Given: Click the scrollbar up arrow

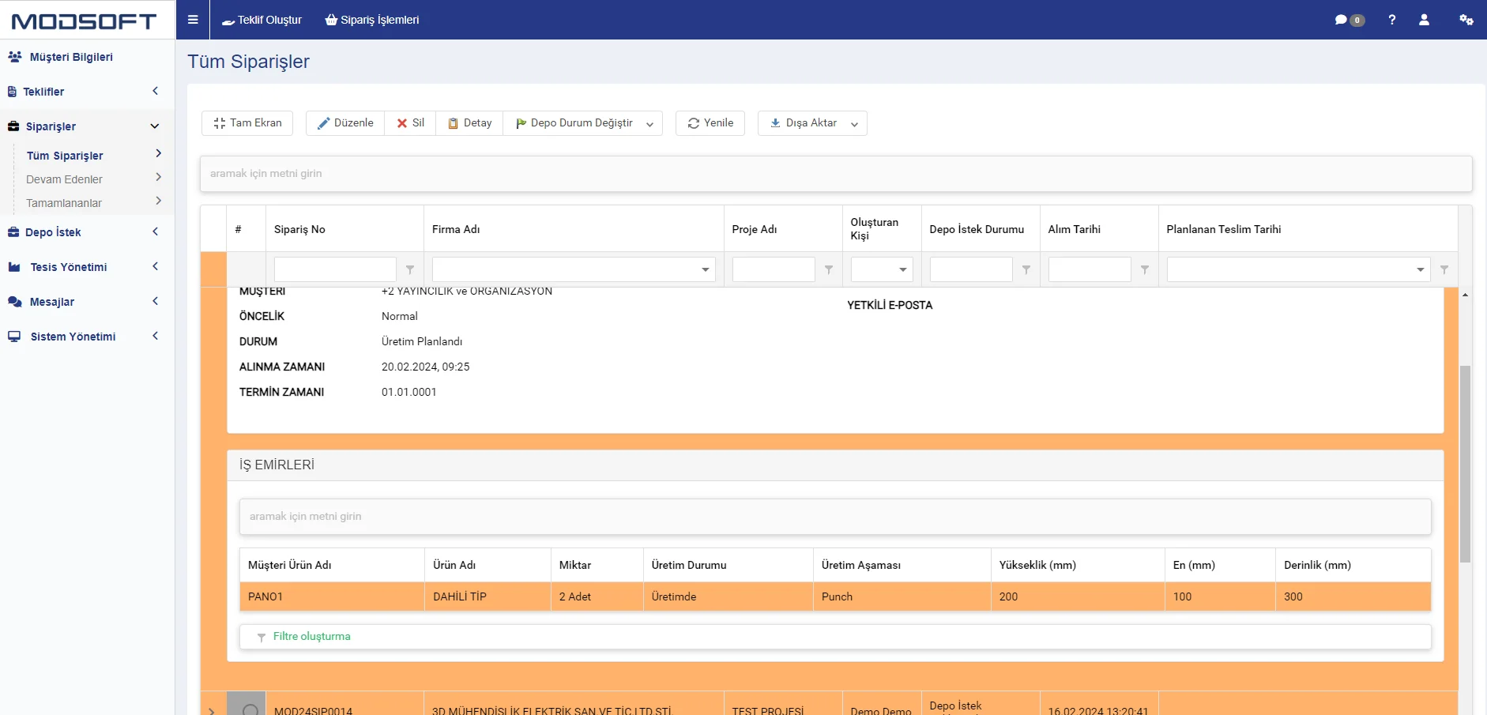Looking at the screenshot, I should pyautogui.click(x=1465, y=295).
